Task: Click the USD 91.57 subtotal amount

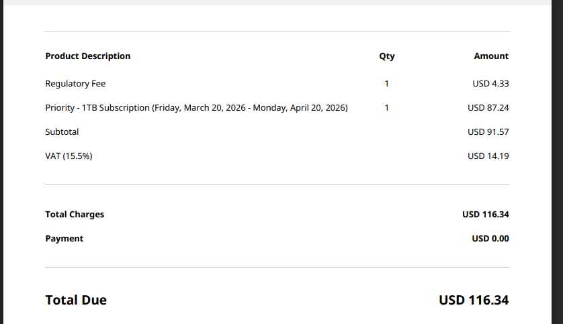Action: pos(488,132)
